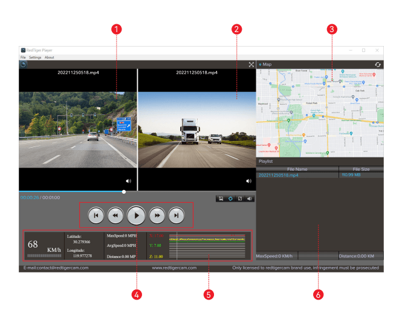The width and height of the screenshot is (405, 319).
Task: Click the square window-mode toolbar icon
Action: [240, 199]
